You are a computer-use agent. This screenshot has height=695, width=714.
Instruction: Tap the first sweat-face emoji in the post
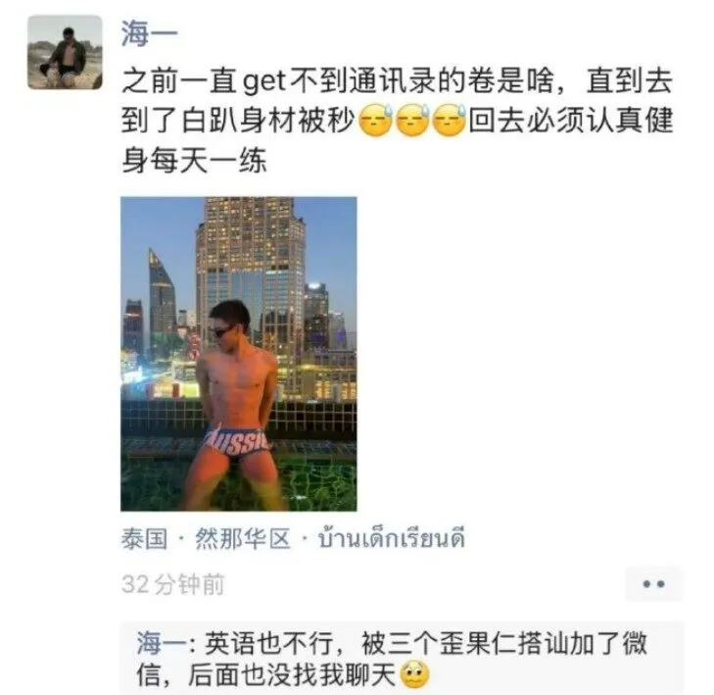pyautogui.click(x=376, y=121)
